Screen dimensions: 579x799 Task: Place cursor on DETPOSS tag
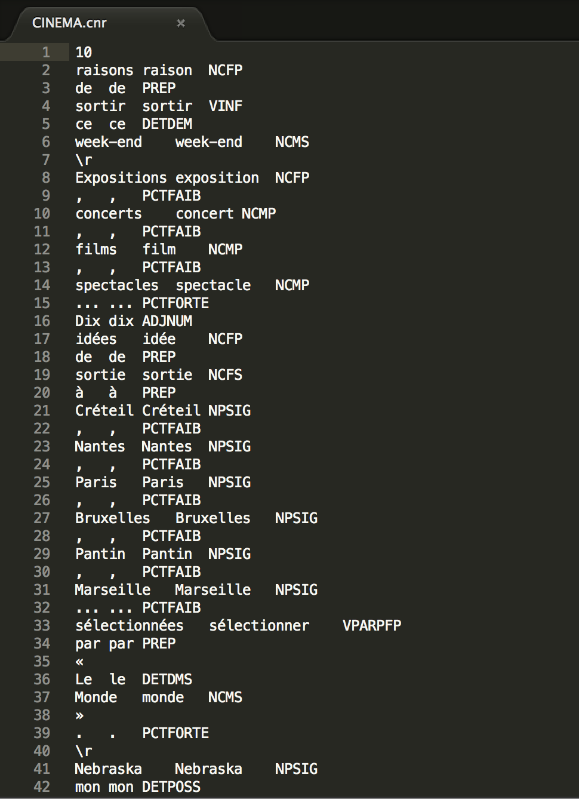point(171,787)
